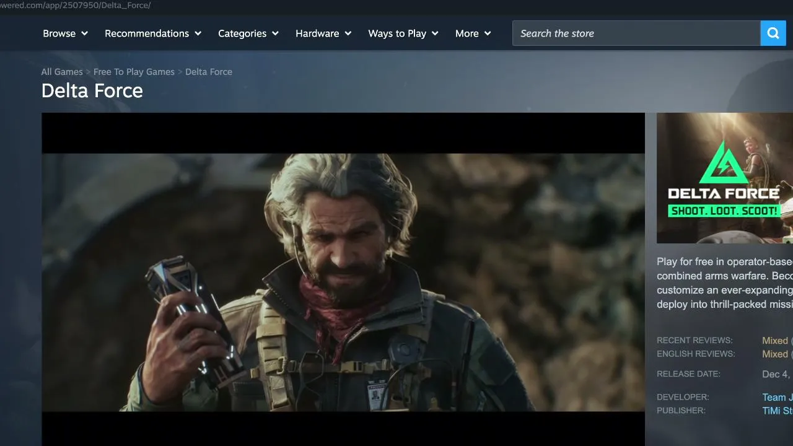Open the Hardware menu
Viewport: 793px width, 446px height.
(x=323, y=33)
